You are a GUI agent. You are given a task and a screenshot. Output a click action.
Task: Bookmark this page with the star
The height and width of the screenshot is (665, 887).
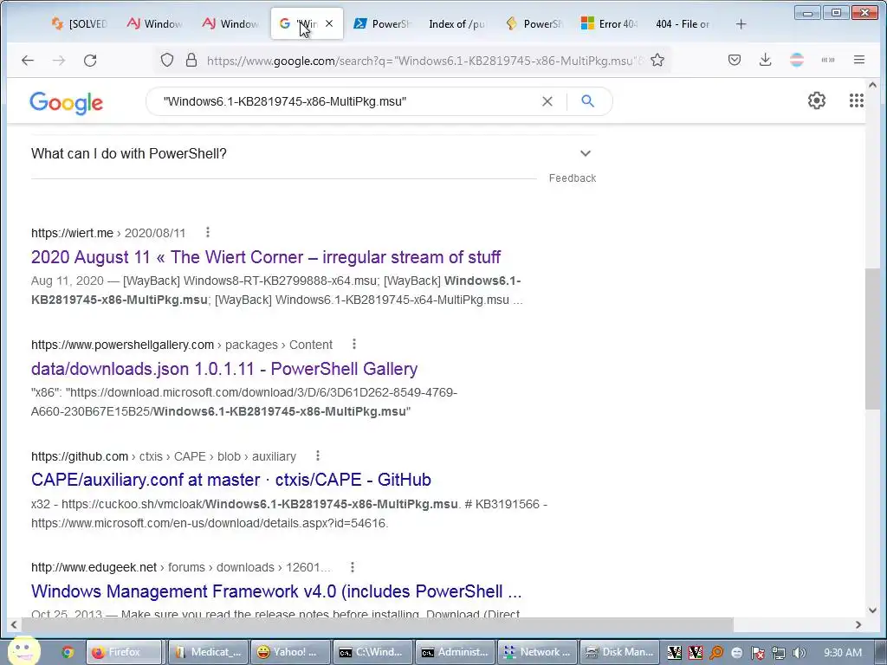pos(657,60)
